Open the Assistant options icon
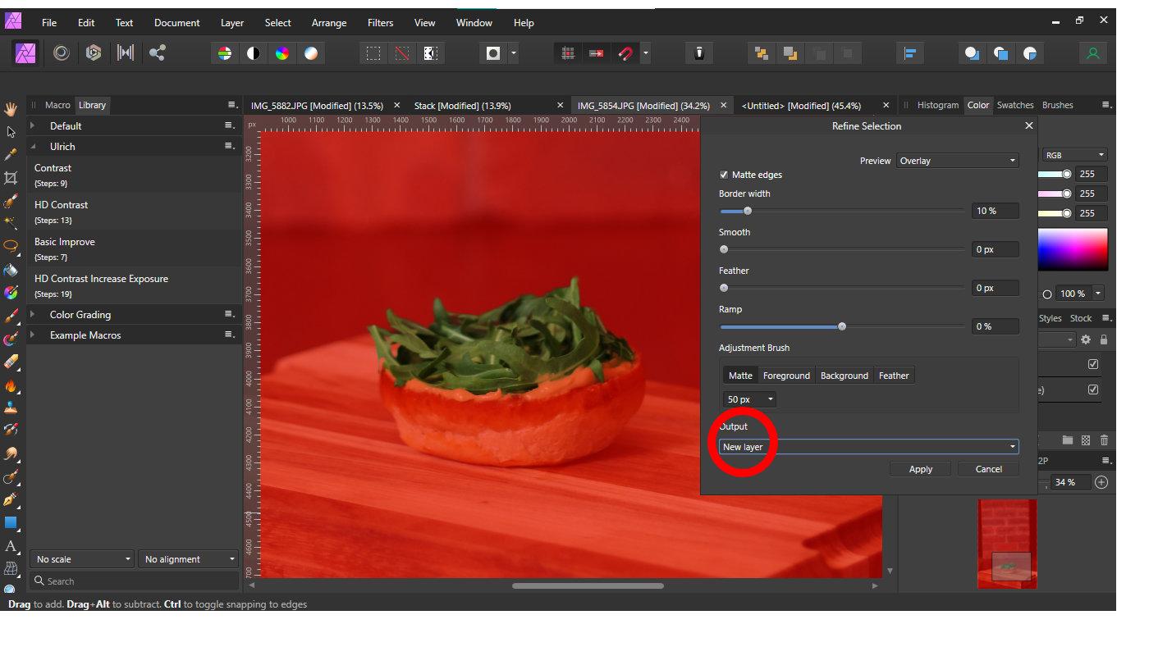This screenshot has width=1149, height=656. [699, 53]
